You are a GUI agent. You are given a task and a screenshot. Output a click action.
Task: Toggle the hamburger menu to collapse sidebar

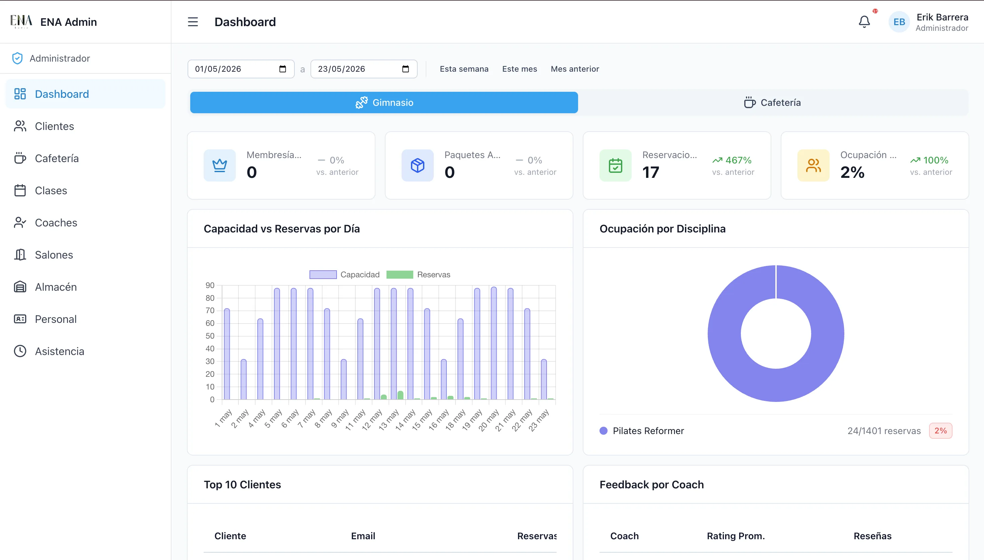pyautogui.click(x=193, y=22)
